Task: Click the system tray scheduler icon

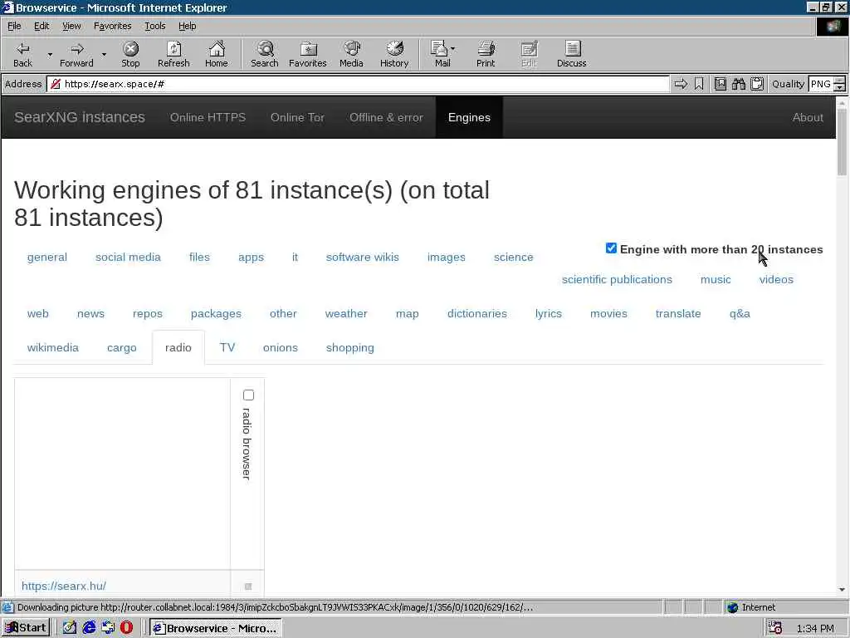Action: (x=775, y=628)
